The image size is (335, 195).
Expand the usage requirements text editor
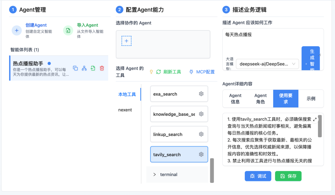coord(315,119)
